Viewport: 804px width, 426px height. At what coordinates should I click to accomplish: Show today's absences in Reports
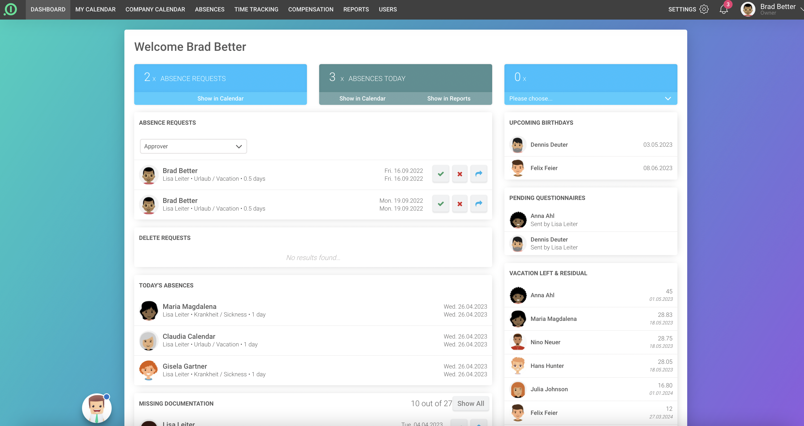[x=448, y=99]
